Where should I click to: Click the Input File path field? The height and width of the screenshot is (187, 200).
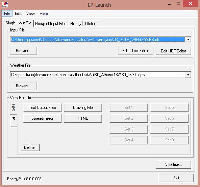[x=98, y=40]
